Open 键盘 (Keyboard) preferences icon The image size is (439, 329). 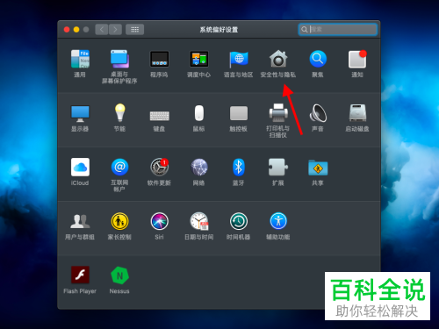(x=159, y=116)
